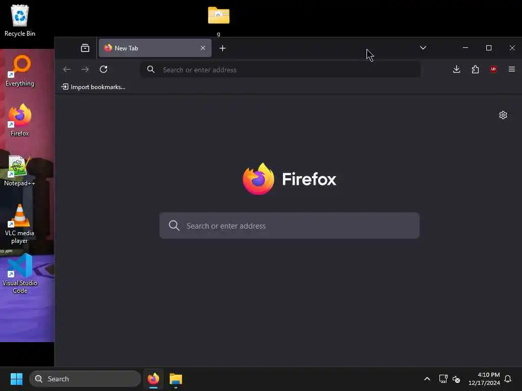Select the Visual Studio Code shortcut
Image resolution: width=522 pixels, height=391 pixels.
20,273
